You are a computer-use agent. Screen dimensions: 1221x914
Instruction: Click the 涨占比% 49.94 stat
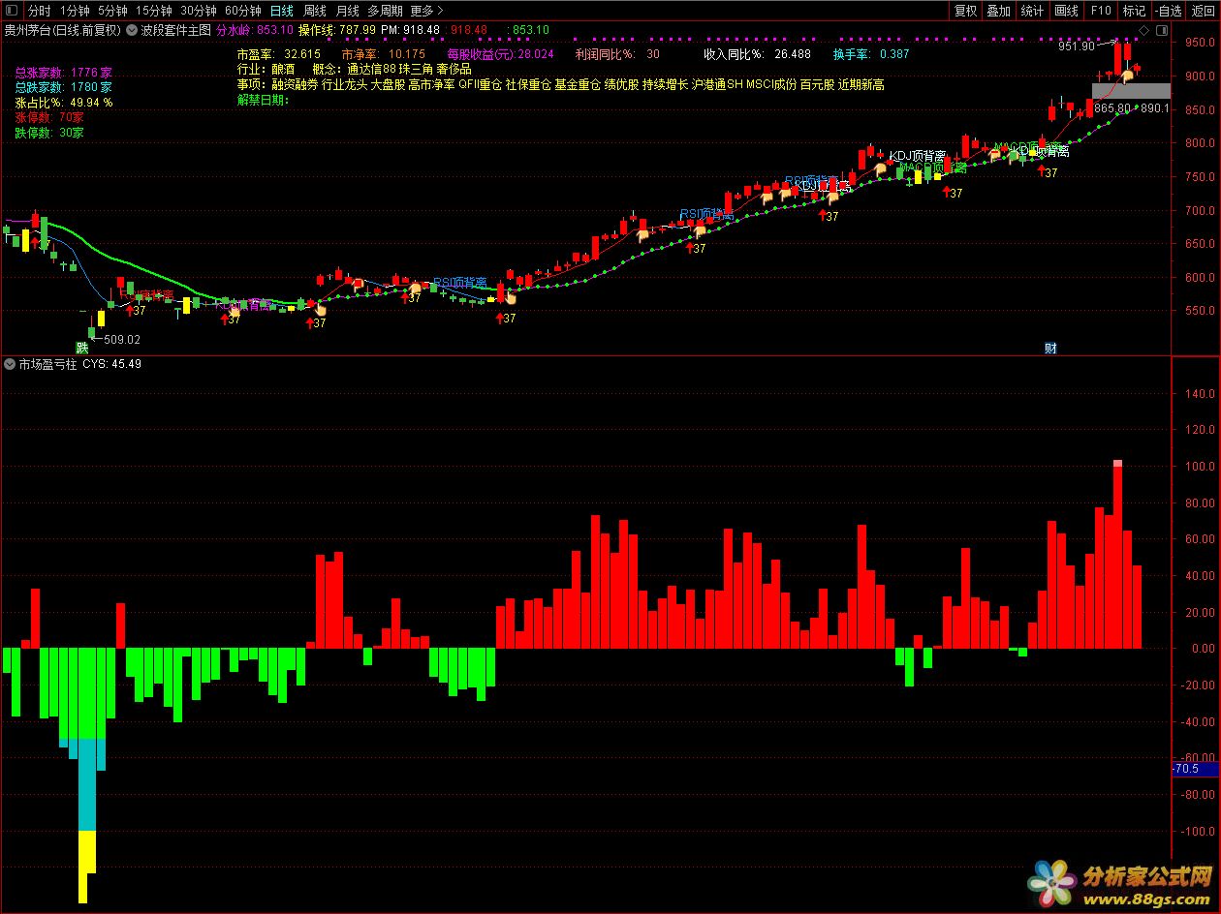[64, 103]
